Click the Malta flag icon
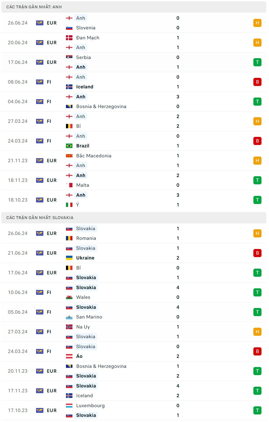 [69, 185]
